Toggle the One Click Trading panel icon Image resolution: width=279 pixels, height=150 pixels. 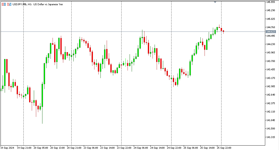tap(9, 4)
